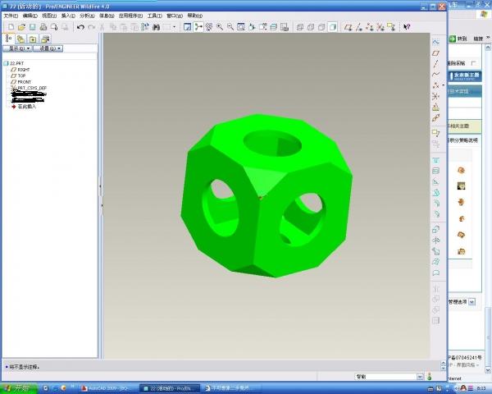Open the 工具 (Tools) menu
The image size is (492, 394).
point(154,16)
